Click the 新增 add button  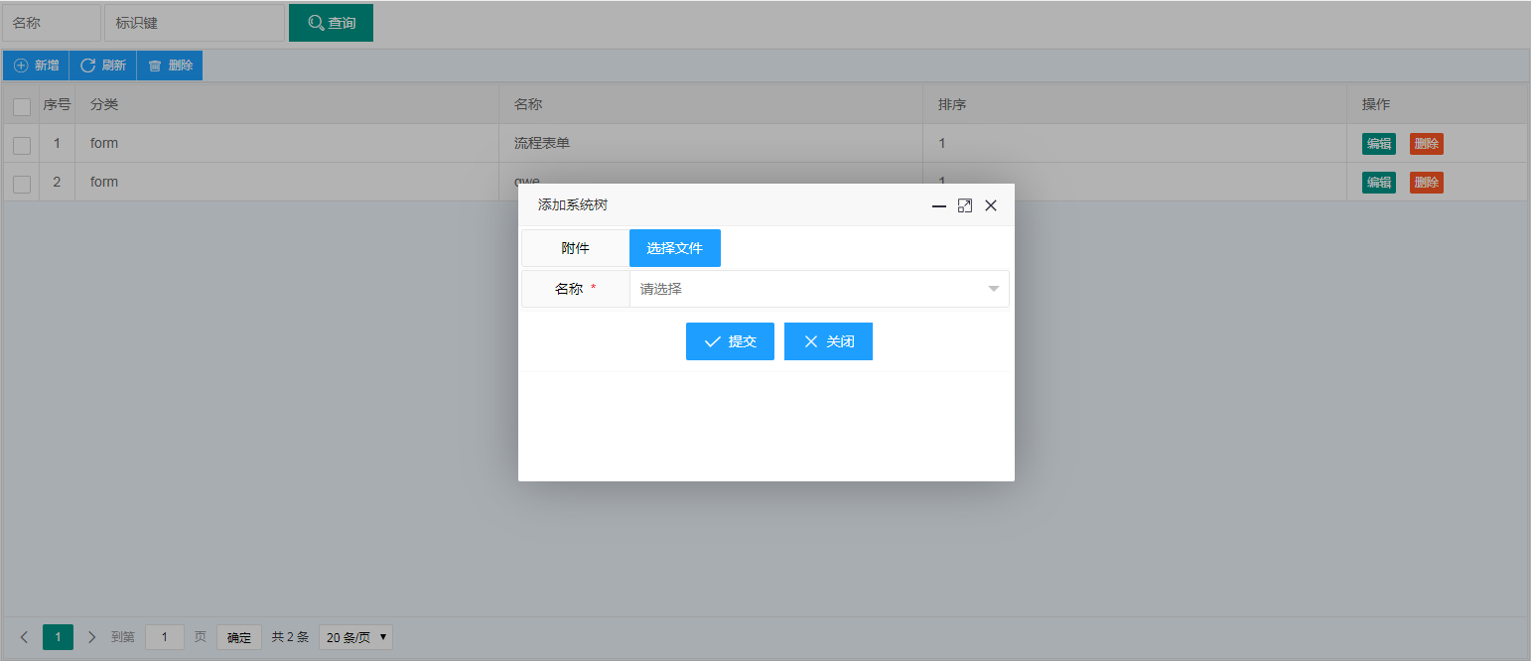pyautogui.click(x=36, y=66)
